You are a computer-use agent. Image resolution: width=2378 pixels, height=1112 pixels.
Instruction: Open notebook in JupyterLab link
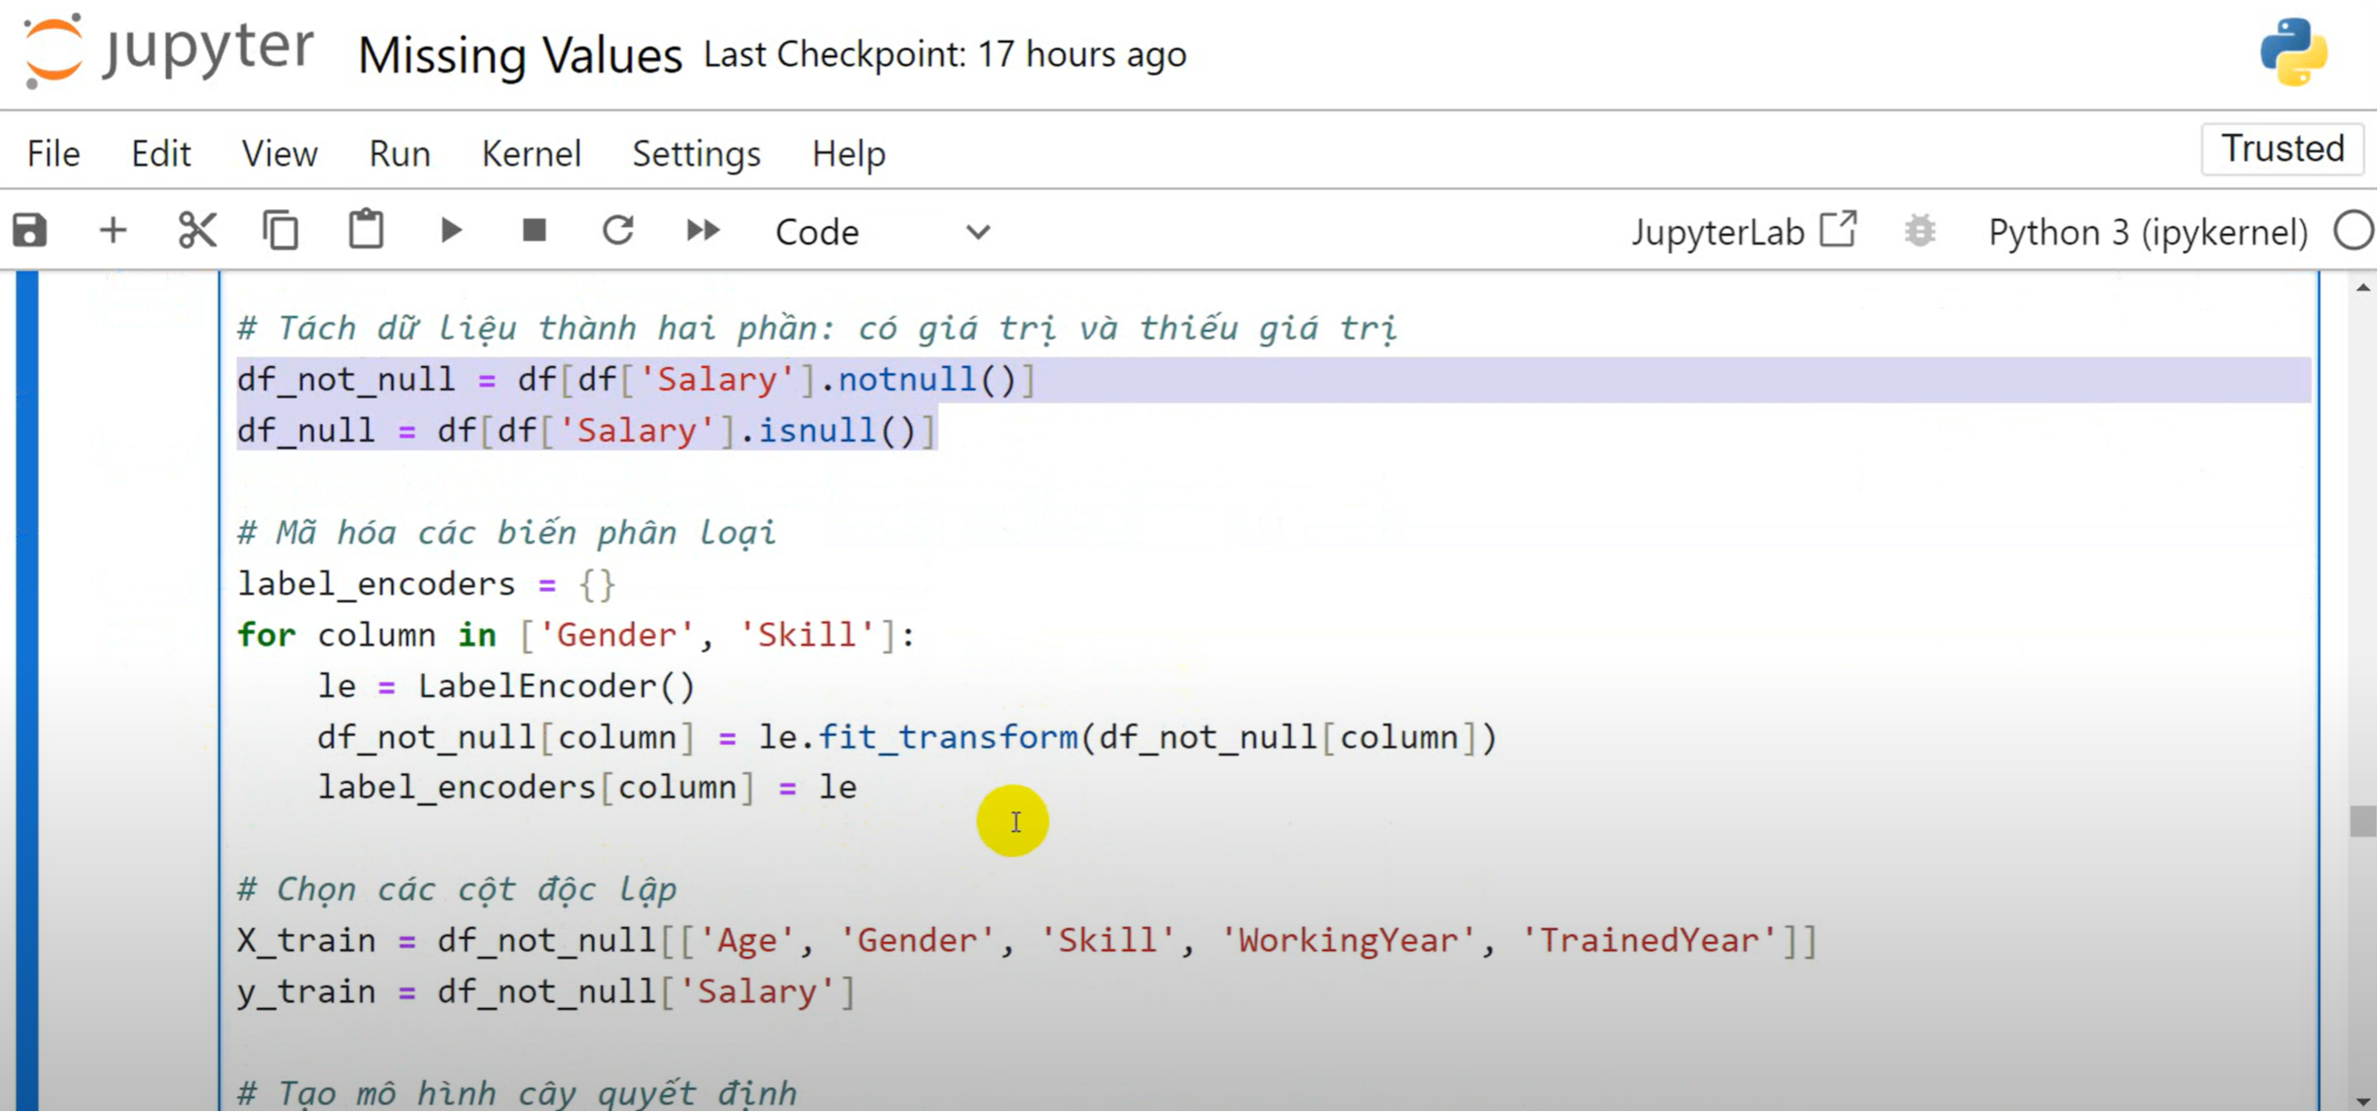click(1742, 232)
